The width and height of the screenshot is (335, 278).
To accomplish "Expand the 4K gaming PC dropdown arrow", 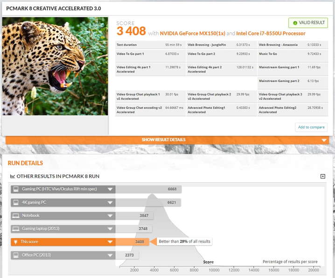I will (x=110, y=202).
